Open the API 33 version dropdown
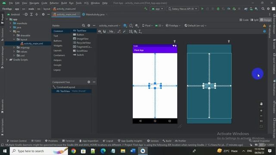 tap(159, 26)
